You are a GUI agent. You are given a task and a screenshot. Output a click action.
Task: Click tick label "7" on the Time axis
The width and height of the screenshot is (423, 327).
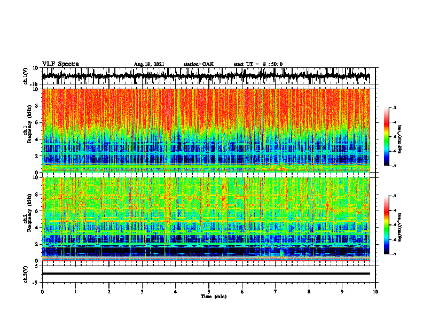(276, 292)
